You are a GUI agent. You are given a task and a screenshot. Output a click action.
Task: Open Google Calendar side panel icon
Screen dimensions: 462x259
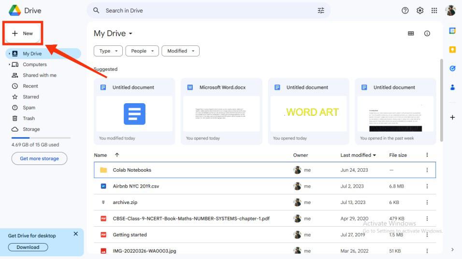click(x=452, y=30)
